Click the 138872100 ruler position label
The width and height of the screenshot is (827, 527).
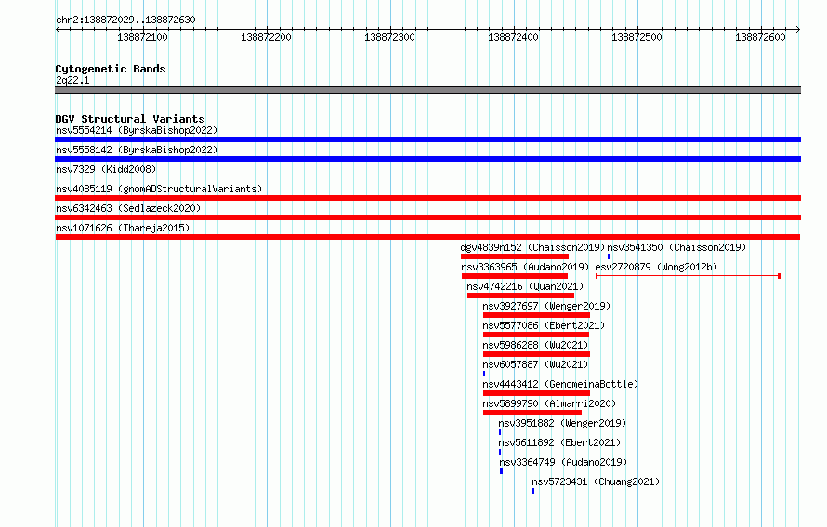[142, 37]
